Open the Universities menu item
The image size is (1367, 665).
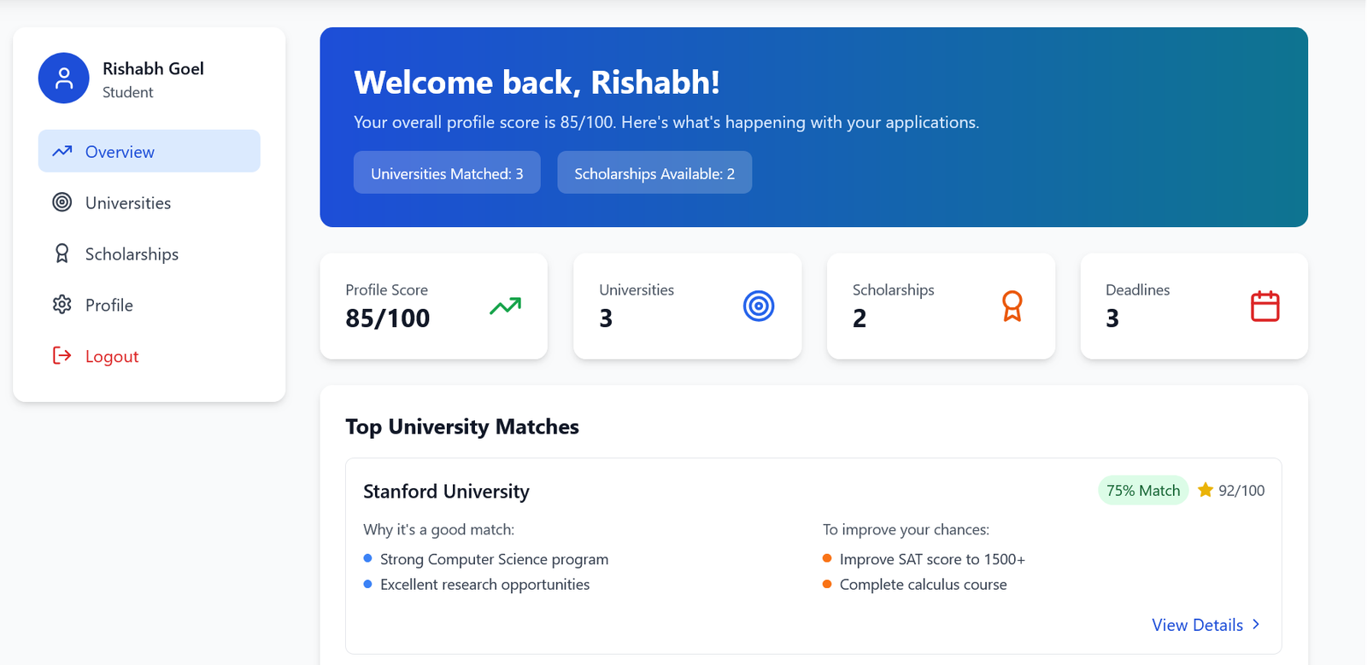(x=128, y=203)
